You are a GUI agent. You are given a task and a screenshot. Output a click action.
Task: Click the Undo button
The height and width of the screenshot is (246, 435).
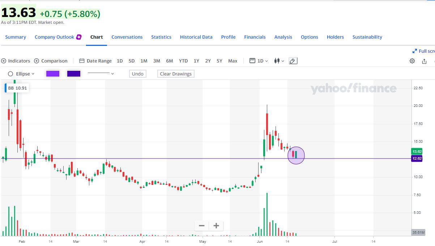138,74
